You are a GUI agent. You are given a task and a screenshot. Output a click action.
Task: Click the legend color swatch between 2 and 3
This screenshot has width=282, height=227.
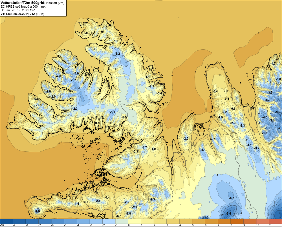coord(160,221)
